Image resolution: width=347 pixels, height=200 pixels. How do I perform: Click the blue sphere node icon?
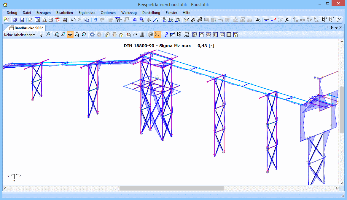click(x=135, y=20)
